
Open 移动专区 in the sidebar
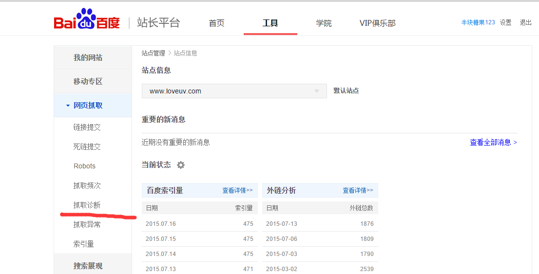point(93,81)
